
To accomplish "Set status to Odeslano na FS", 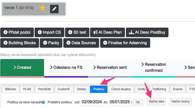I will click(66, 67).
